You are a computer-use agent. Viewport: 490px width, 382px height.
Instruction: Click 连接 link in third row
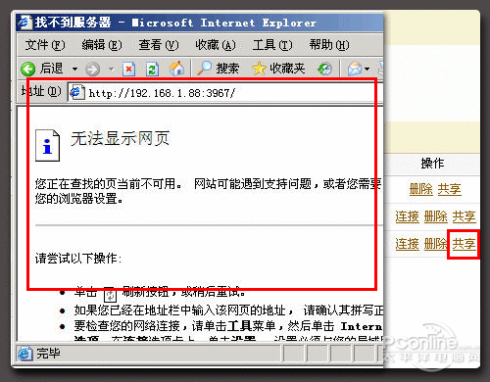coord(407,244)
